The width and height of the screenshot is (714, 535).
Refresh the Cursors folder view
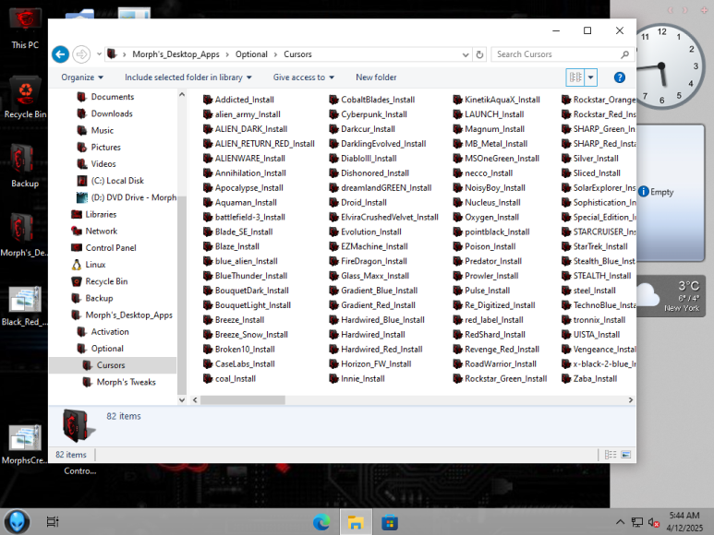click(479, 54)
